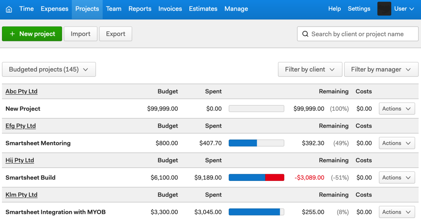This screenshot has height=221, width=421.
Task: Click the Export button
Action: tap(116, 34)
